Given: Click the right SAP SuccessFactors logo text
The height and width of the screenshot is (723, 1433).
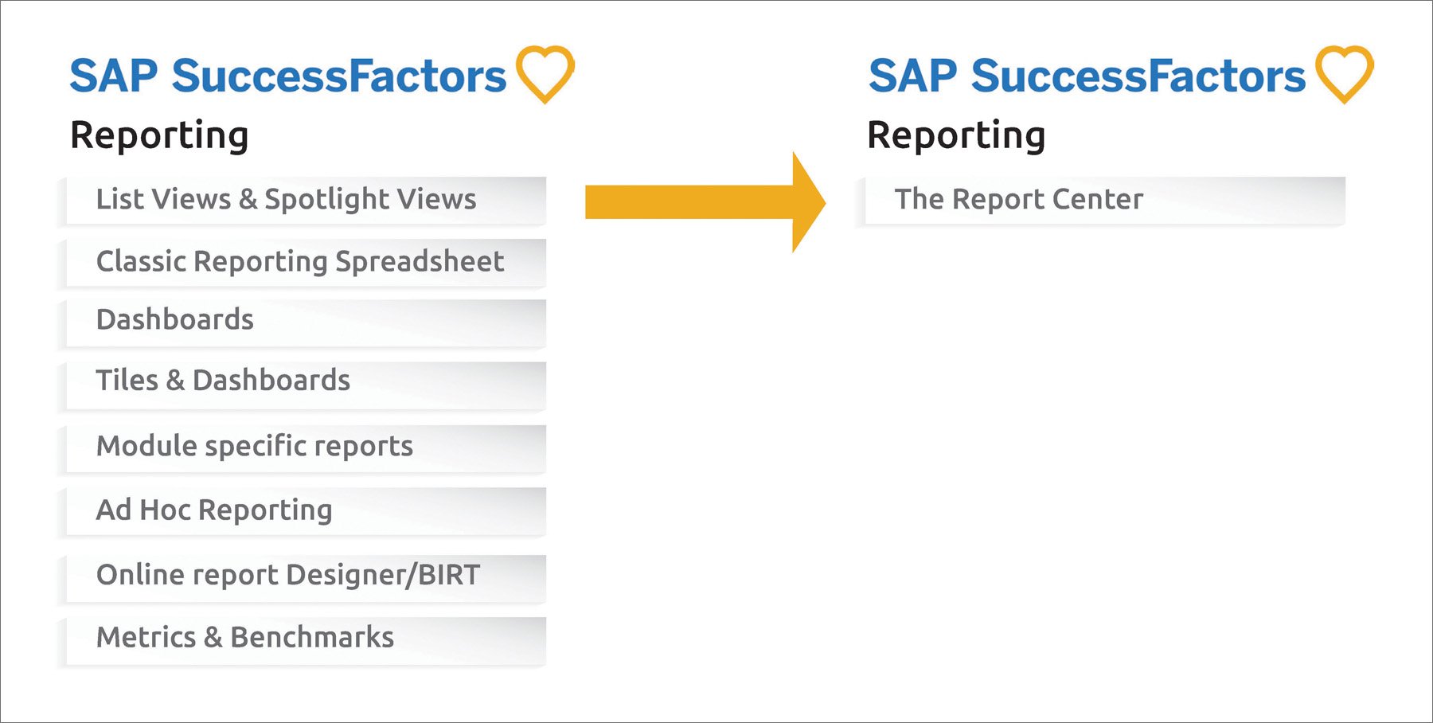Looking at the screenshot, I should 1087,76.
